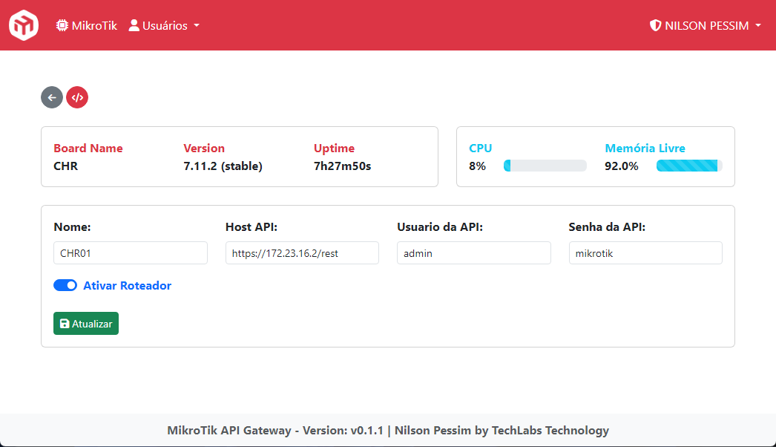Viewport: 776px width, 447px height.
Task: Click the user icon beside Usuários
Action: click(134, 25)
